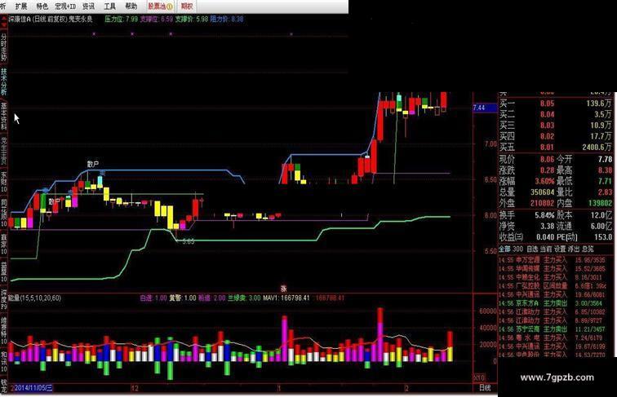Viewport: 617px width, 397px height.
Task: Open the 宏观+ID menu
Action: point(65,7)
